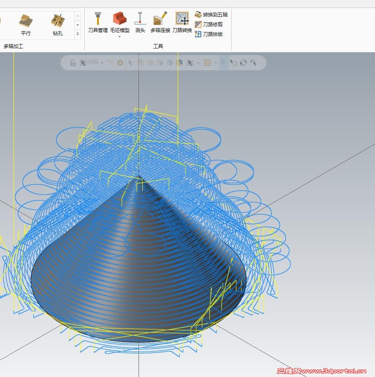Image resolution: width=375 pixels, height=377 pixels.
Task: Expand the 毛坯模型 dropdown arrow
Action: point(120,37)
